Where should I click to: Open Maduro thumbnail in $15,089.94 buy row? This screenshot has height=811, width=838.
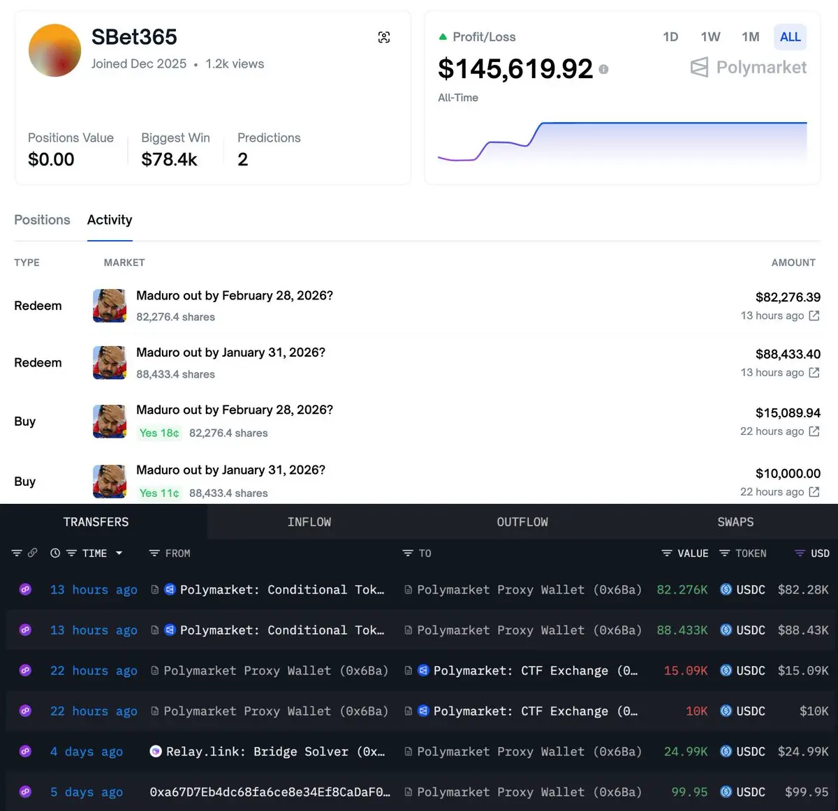click(x=110, y=422)
